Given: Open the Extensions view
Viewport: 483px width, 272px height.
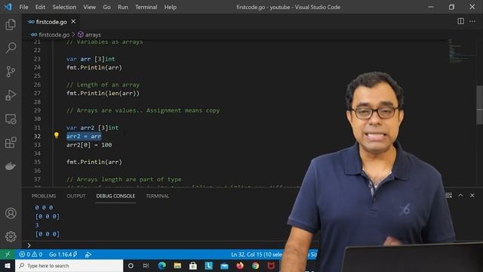Looking at the screenshot, I should point(11,143).
